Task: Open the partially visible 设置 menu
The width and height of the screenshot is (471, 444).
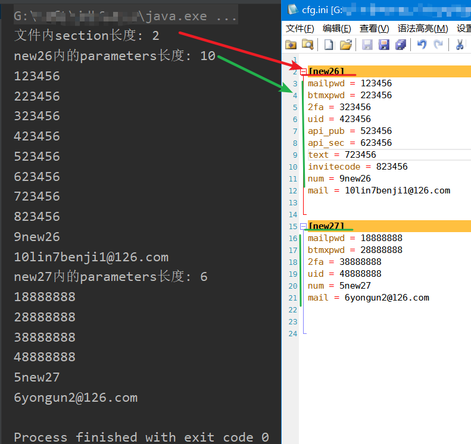Action: (x=463, y=29)
